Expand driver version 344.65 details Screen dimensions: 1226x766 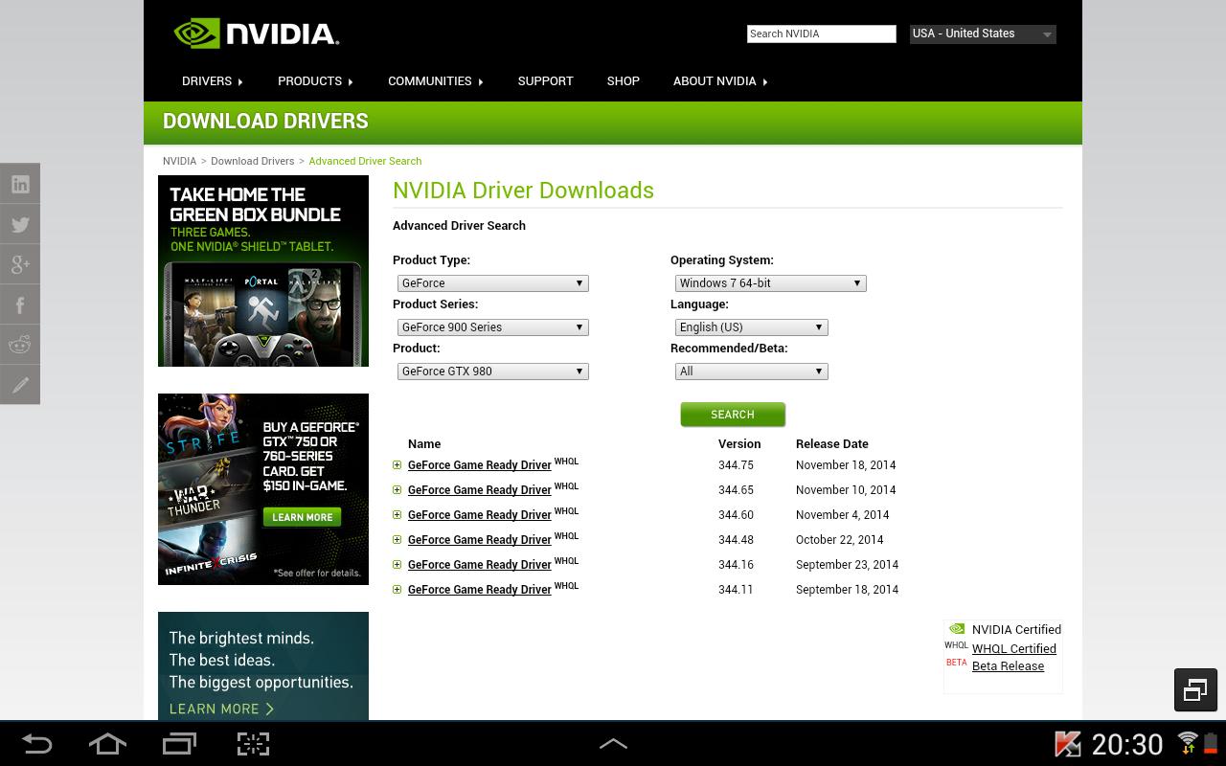[x=397, y=490]
